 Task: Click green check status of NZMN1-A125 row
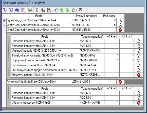pos(120,25)
